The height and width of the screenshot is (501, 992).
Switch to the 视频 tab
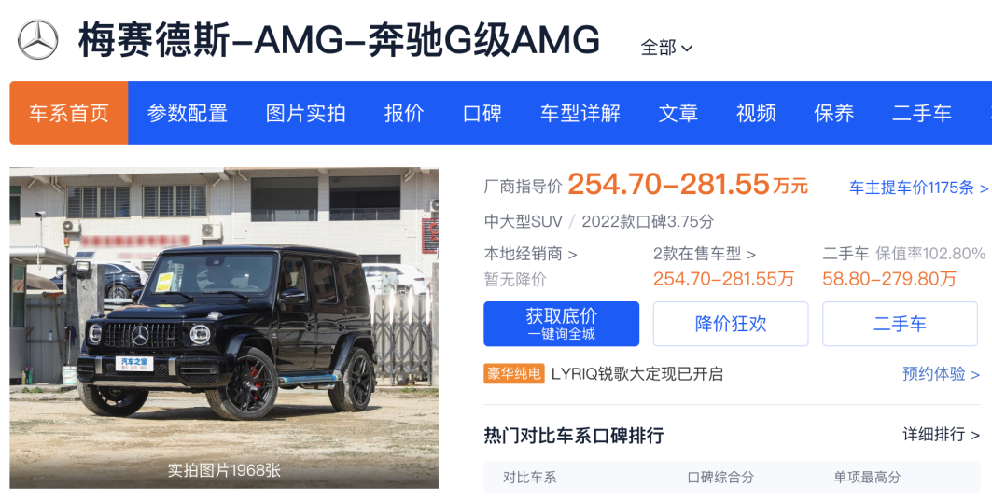pos(756,113)
